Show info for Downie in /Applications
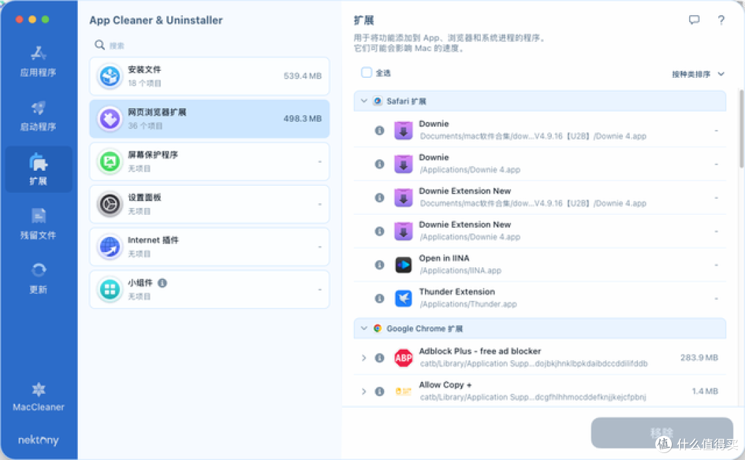The height and width of the screenshot is (460, 745). [x=379, y=164]
